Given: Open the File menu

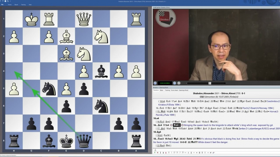Looking at the screenshot, I should click(2, 5).
